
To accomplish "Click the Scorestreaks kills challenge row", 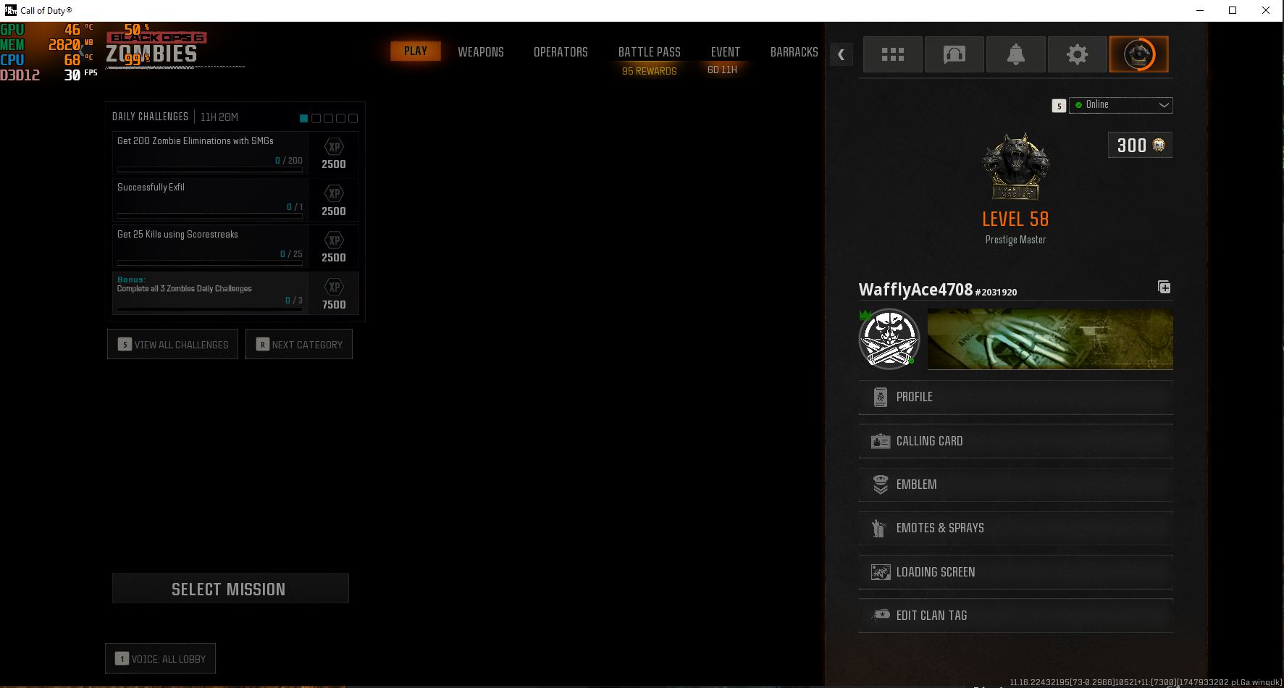I will [x=235, y=246].
